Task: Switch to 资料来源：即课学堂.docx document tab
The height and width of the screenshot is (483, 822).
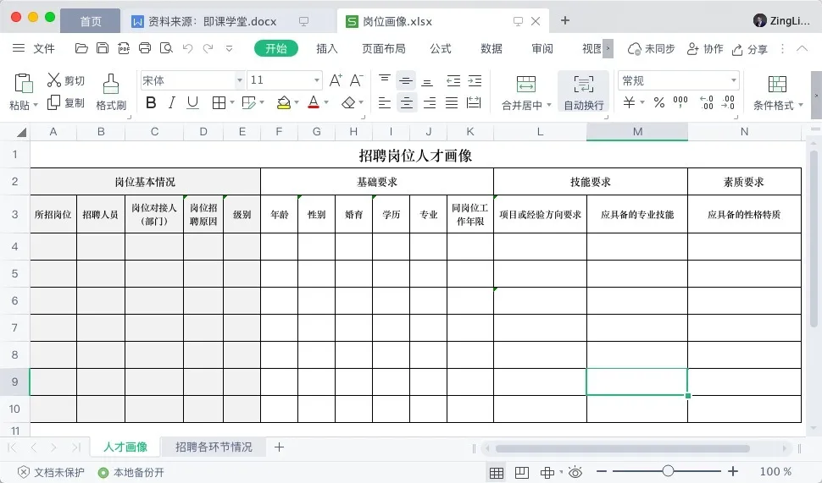Action: click(212, 21)
